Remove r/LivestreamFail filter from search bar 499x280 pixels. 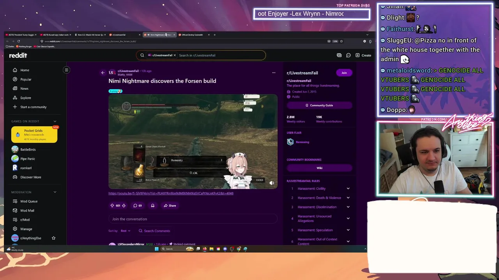(175, 55)
